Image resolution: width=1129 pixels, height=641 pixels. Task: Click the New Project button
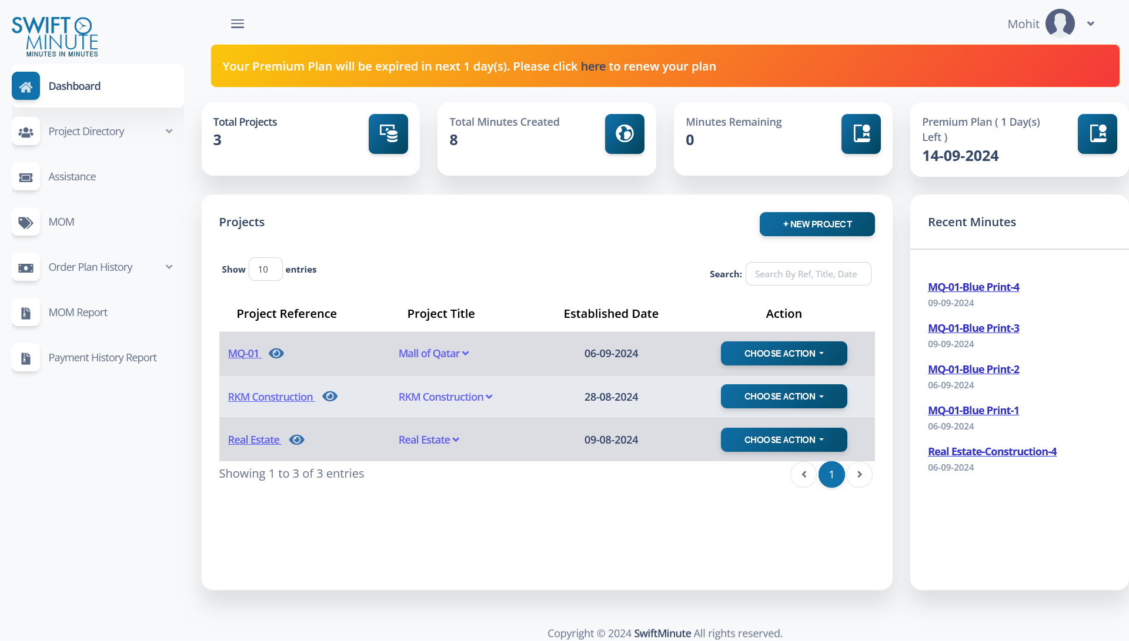[x=817, y=224]
